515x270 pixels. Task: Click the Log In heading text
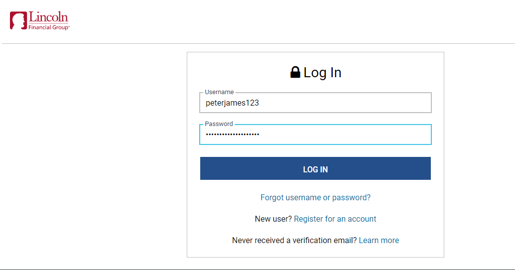pos(322,73)
